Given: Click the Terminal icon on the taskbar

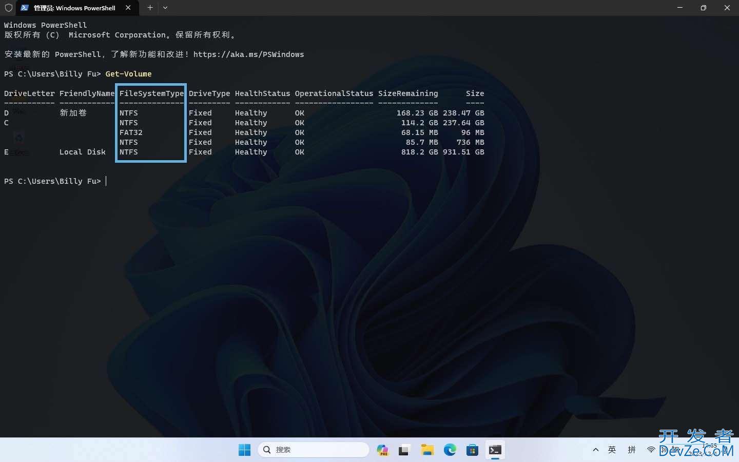Looking at the screenshot, I should [495, 450].
